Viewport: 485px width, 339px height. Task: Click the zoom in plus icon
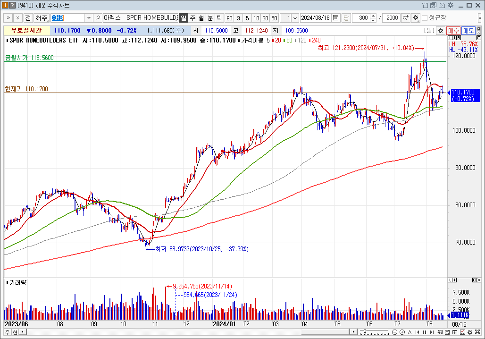tap(402, 332)
